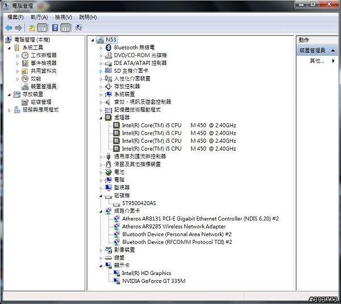
Task: Open the 執行(A) menu
Action: point(39,17)
